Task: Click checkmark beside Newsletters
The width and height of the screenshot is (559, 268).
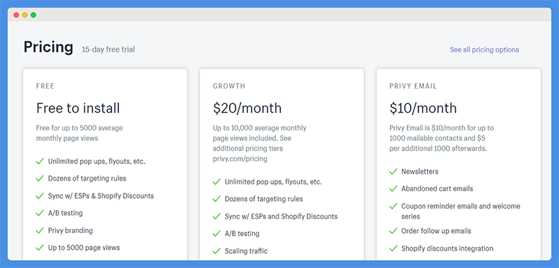Action: tap(393, 172)
